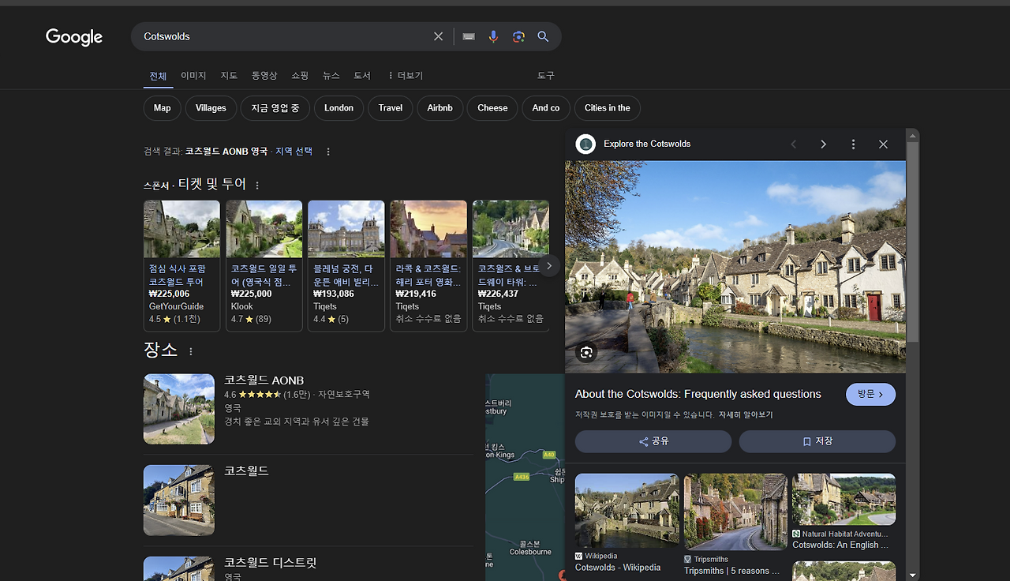Screen dimensions: 1010x581
Task: Switch to the 뉴스 tab
Action: 331,76
